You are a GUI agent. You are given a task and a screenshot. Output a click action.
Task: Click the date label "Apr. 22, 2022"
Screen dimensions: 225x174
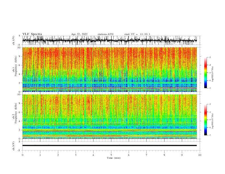tap(79, 34)
